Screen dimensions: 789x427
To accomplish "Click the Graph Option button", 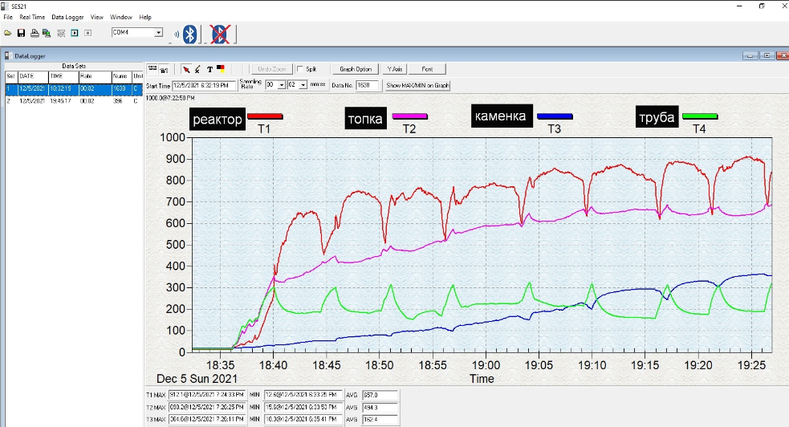I will tap(356, 70).
